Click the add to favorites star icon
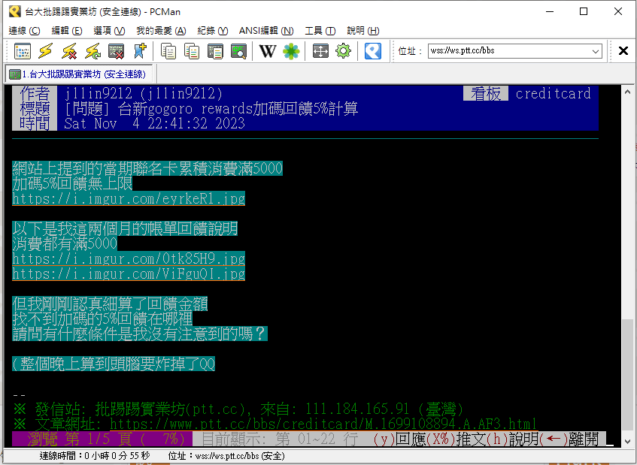Screen dimensions: 637x465 (139, 51)
